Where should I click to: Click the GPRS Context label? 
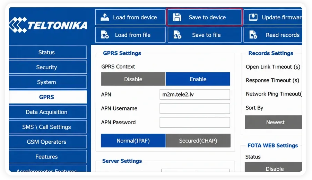pyautogui.click(x=118, y=66)
